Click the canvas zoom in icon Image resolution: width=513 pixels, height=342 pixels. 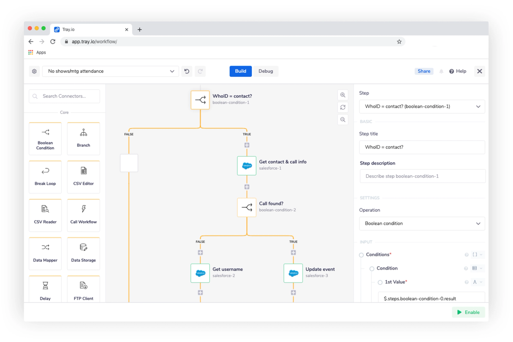[x=343, y=95]
